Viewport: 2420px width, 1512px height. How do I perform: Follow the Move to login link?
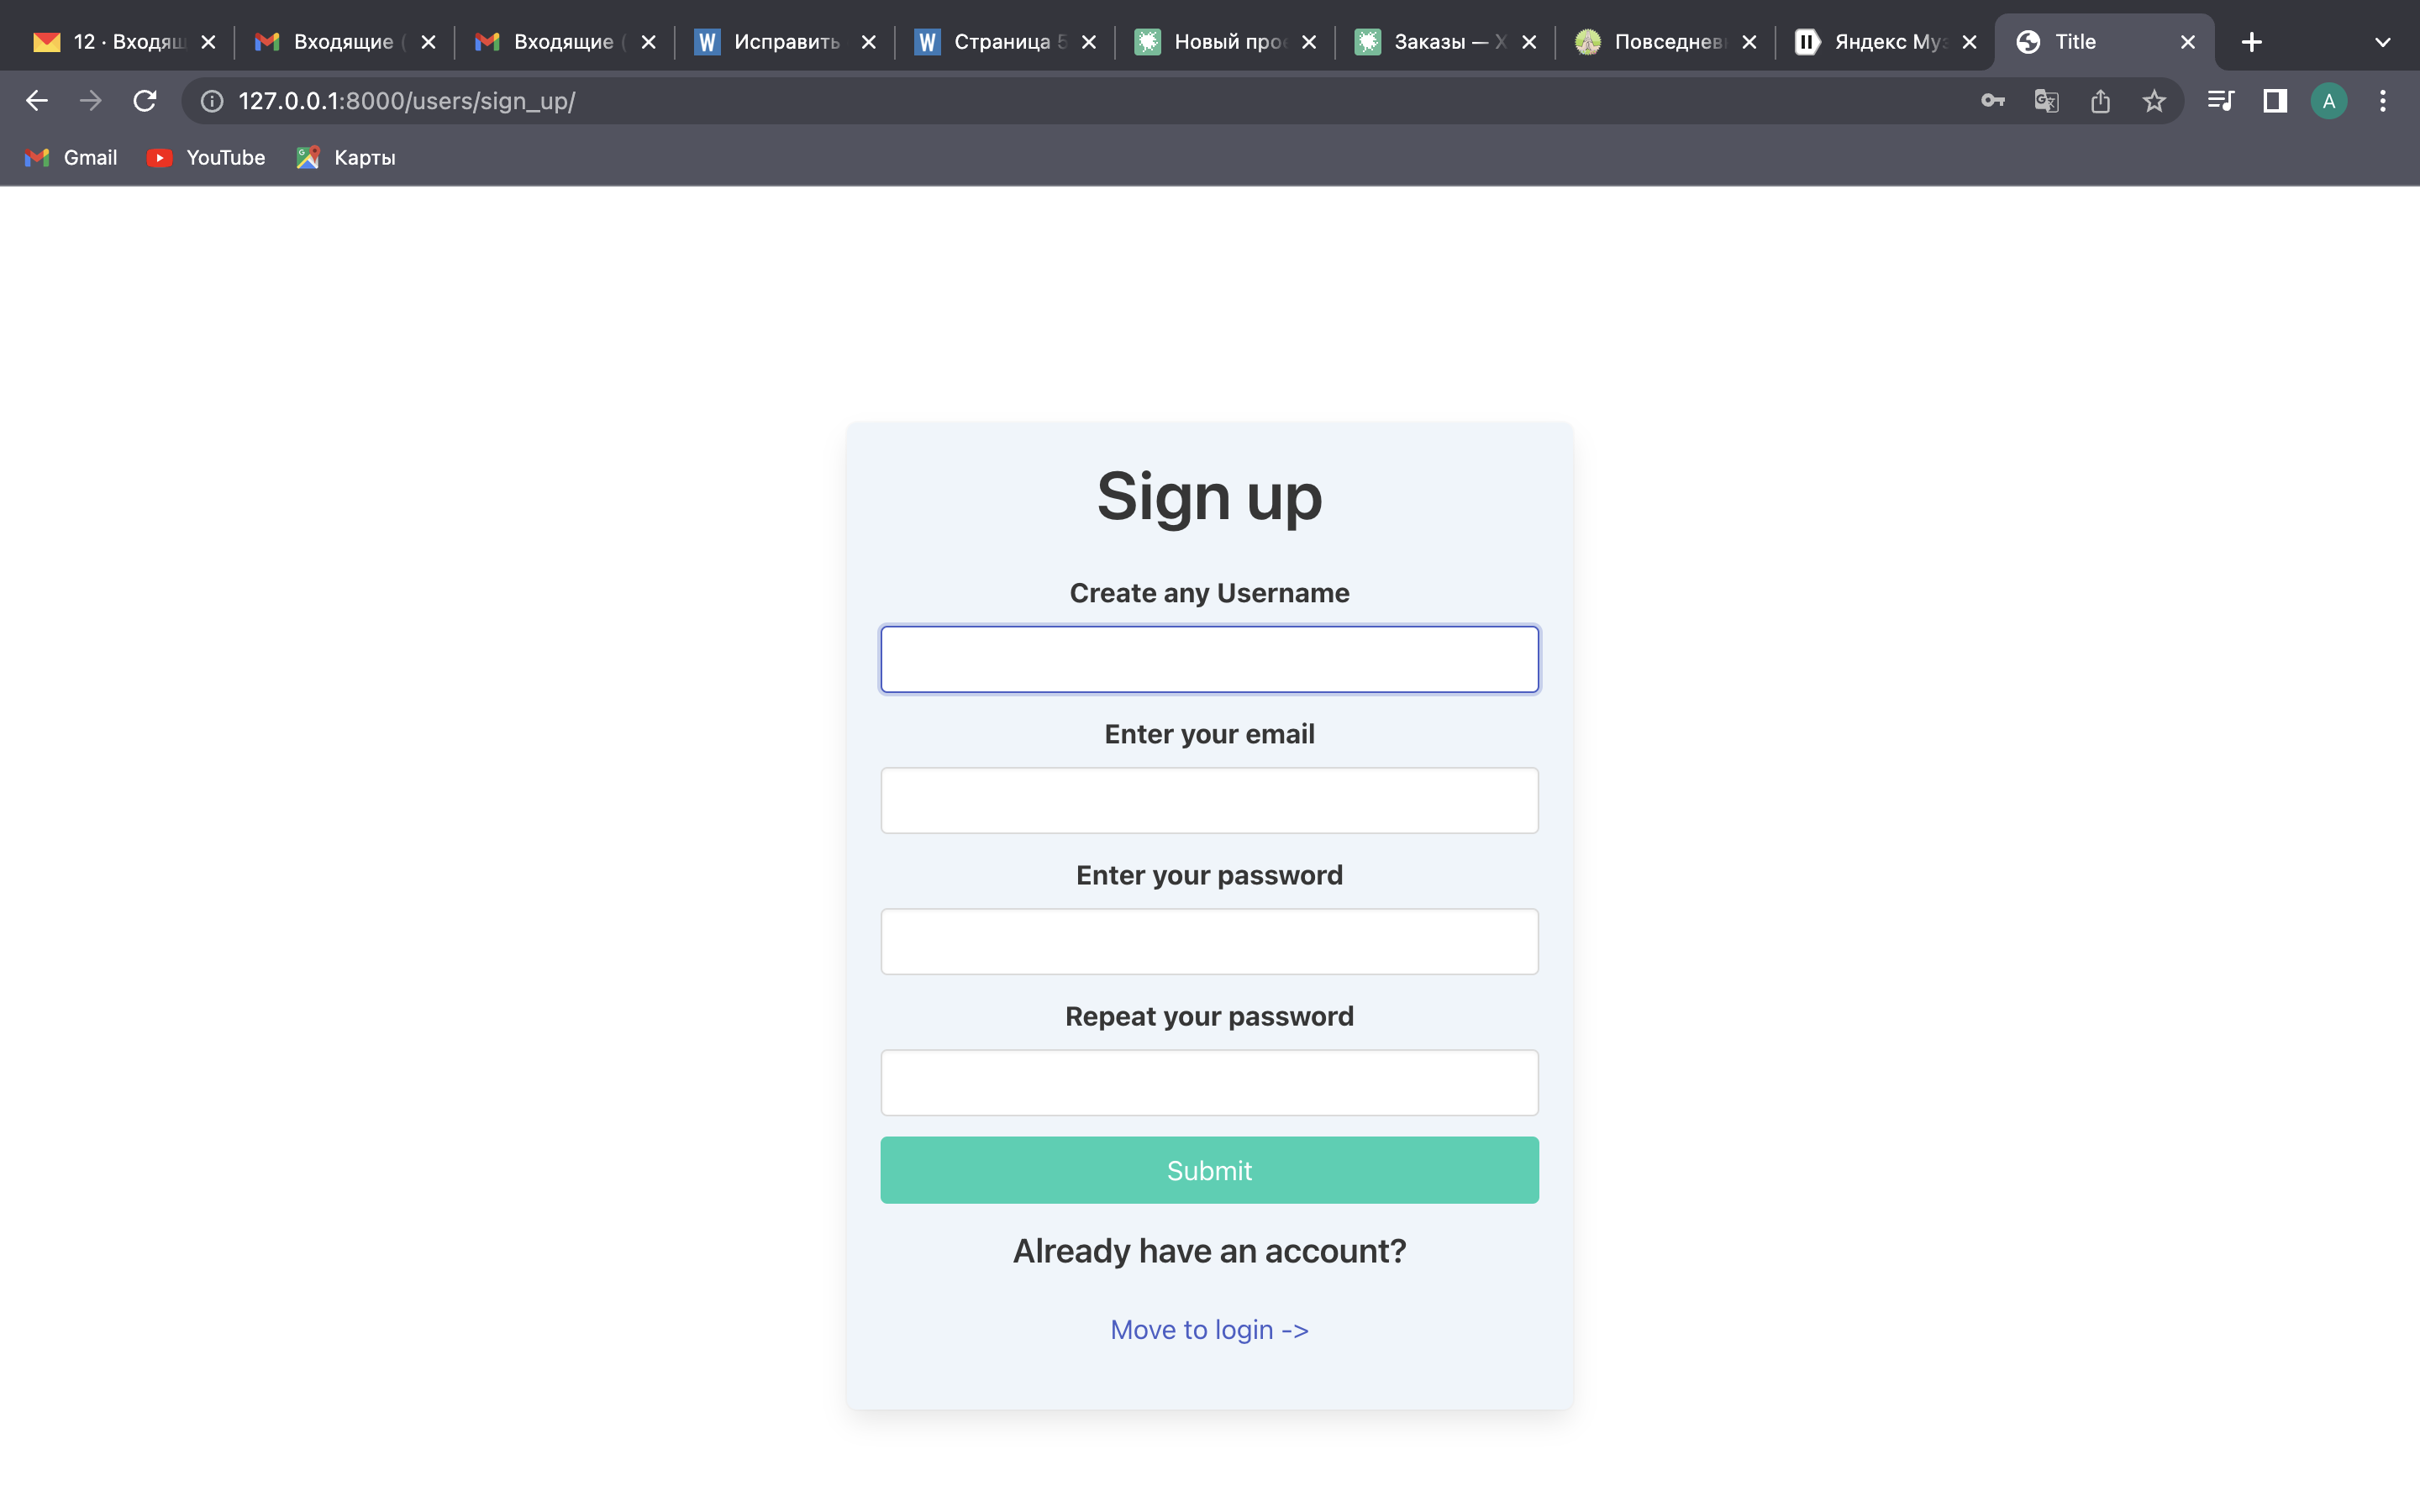[x=1209, y=1329]
